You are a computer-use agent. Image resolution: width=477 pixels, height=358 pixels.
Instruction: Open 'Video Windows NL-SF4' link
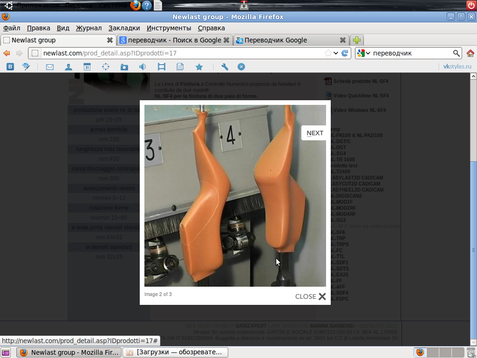pyautogui.click(x=360, y=110)
